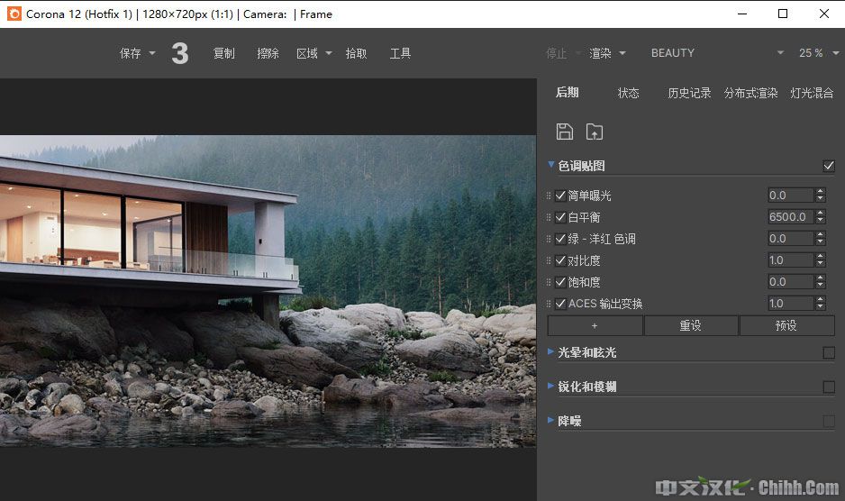Open the 保存 dropdown arrow
Viewport: 845px width, 501px height.
tap(152, 53)
